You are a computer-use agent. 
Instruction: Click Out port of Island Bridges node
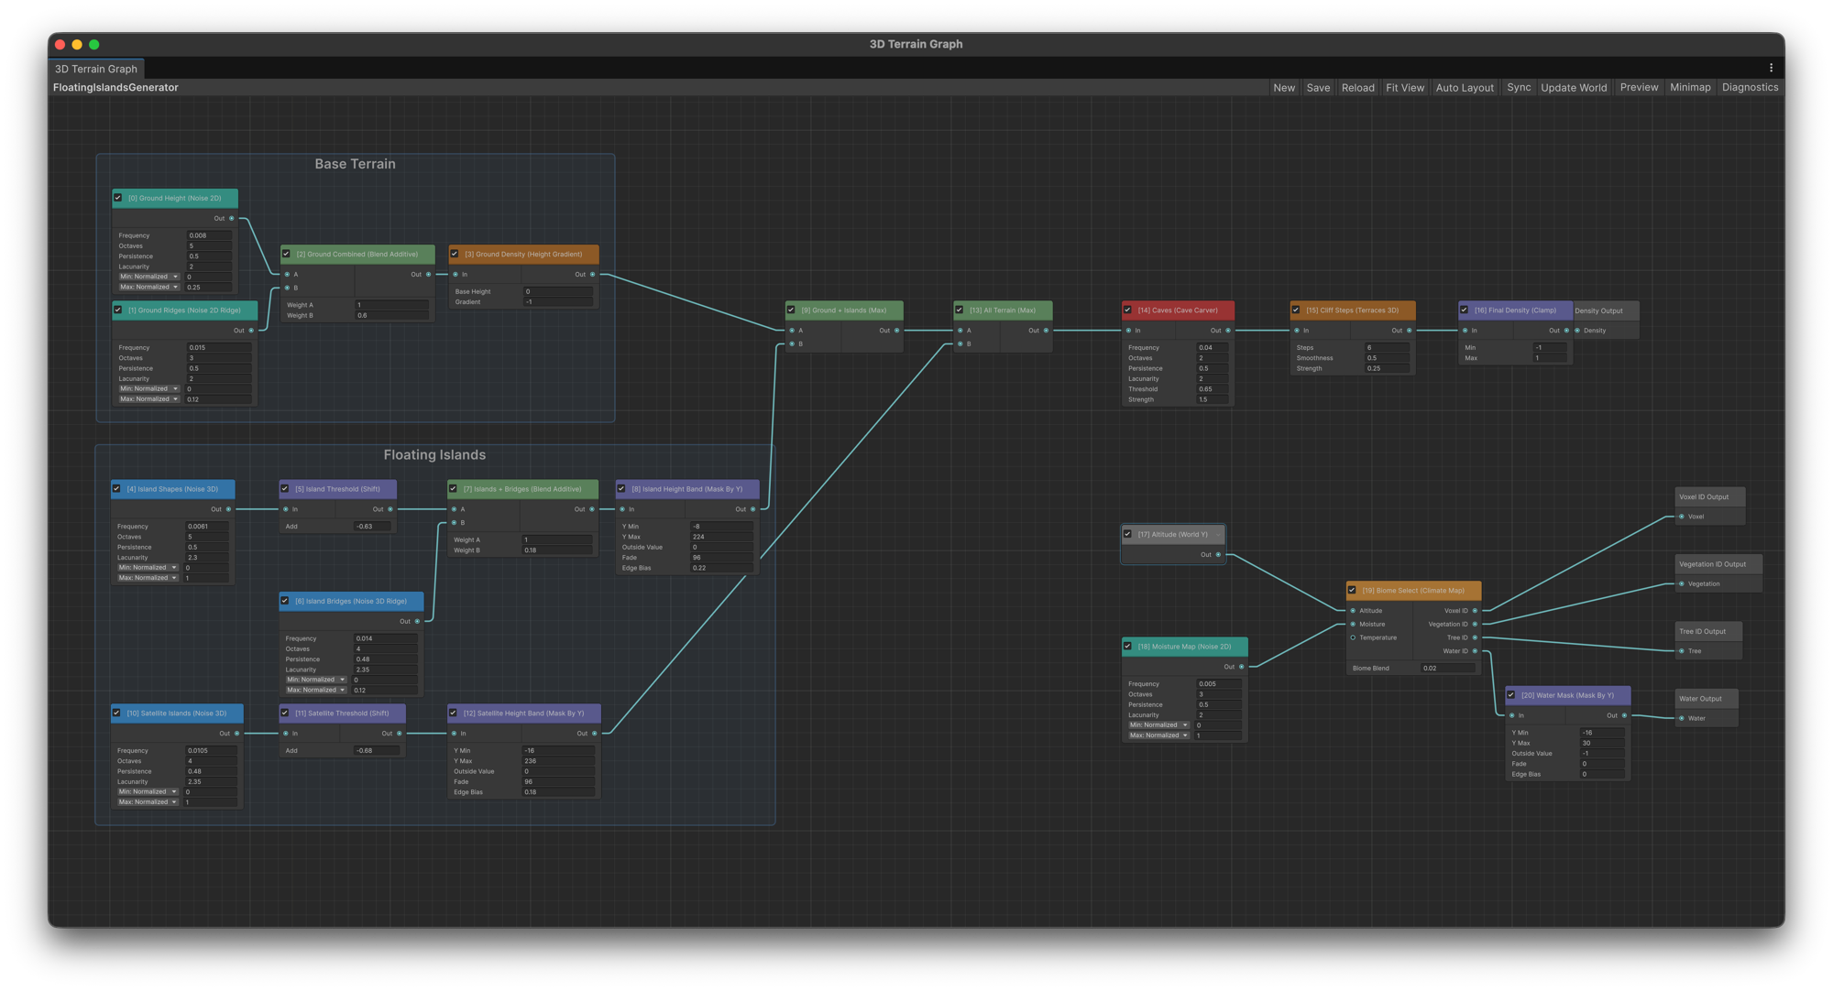417,621
